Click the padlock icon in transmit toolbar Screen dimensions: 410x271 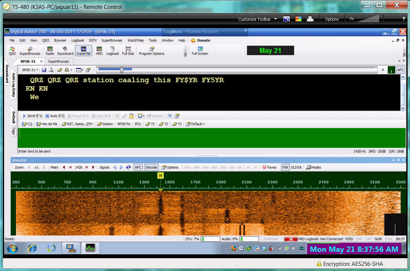point(131,116)
